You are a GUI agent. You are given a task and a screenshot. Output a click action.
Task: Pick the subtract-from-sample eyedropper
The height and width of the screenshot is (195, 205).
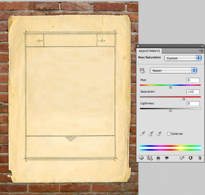click(x=159, y=134)
